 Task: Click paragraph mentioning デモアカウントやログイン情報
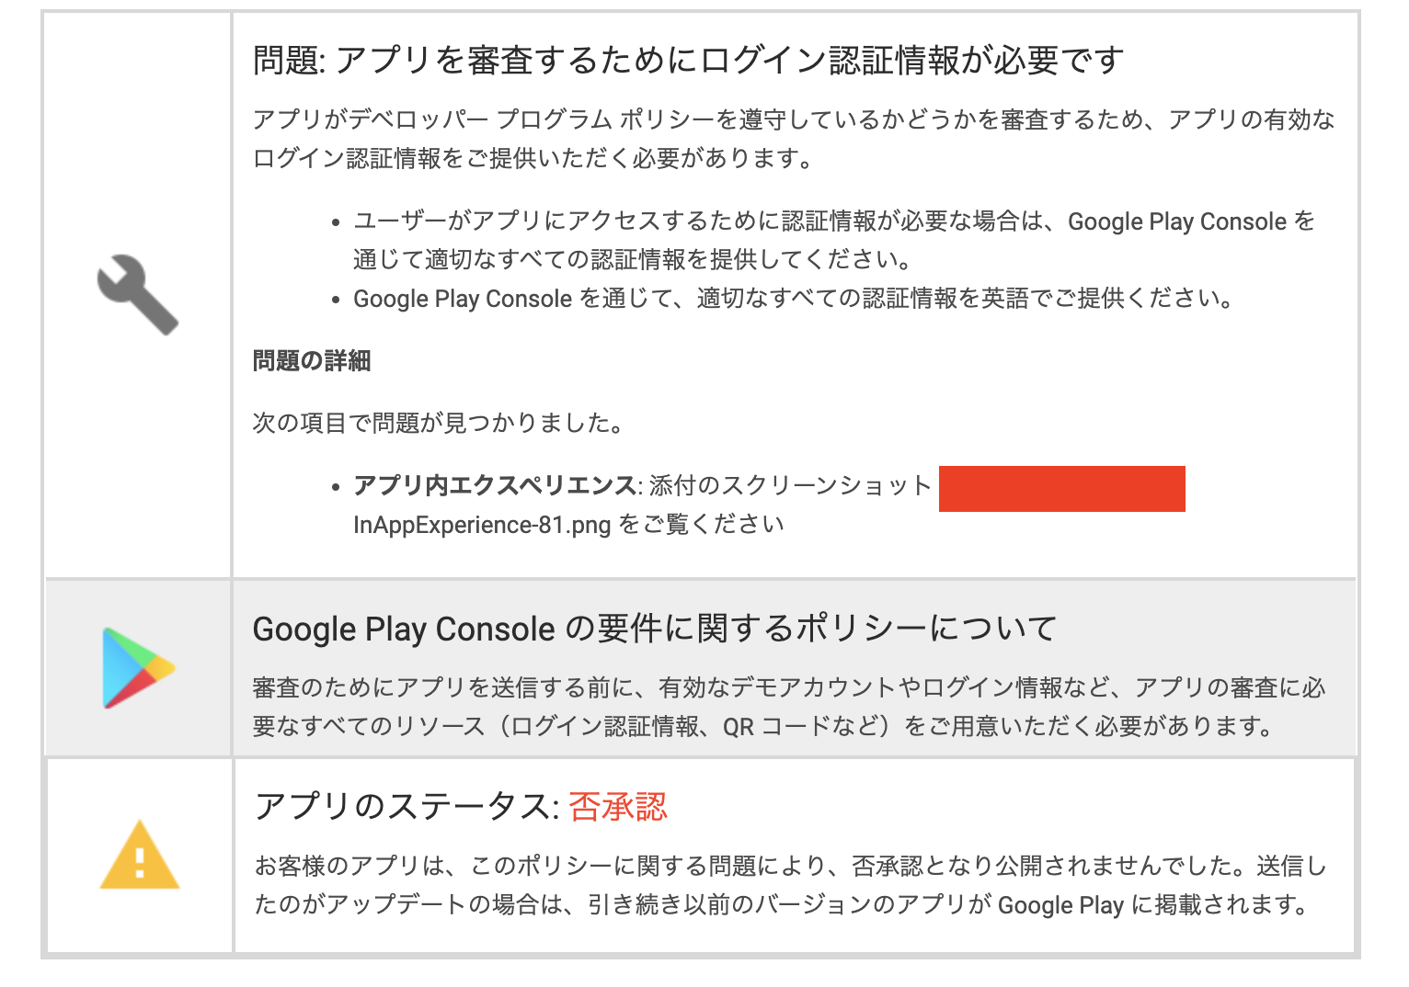click(x=789, y=707)
